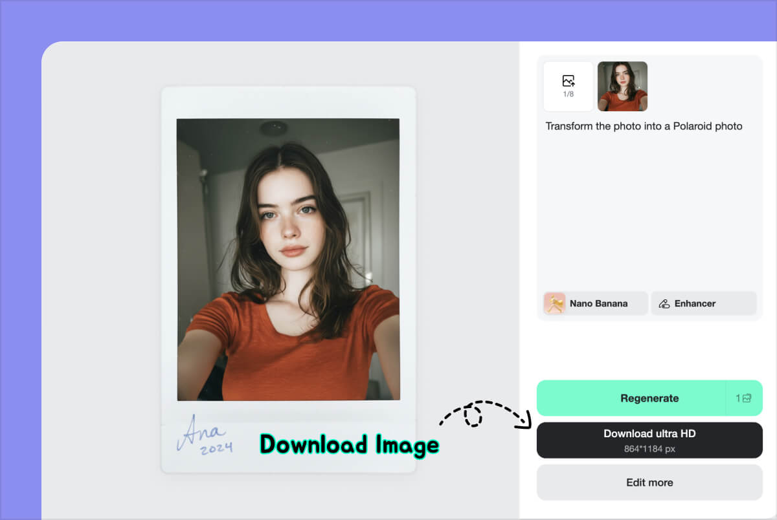Click the Regenerate button

pyautogui.click(x=649, y=398)
